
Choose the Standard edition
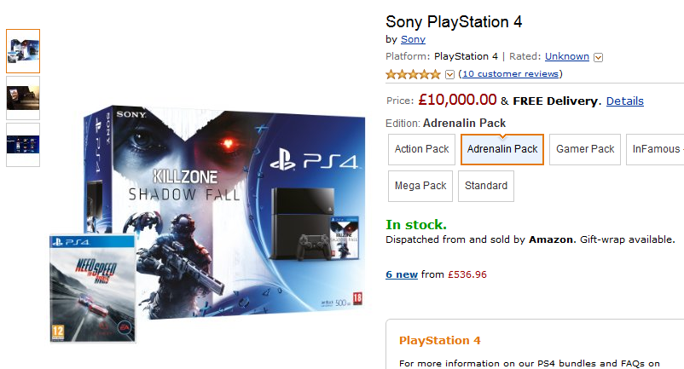point(486,186)
